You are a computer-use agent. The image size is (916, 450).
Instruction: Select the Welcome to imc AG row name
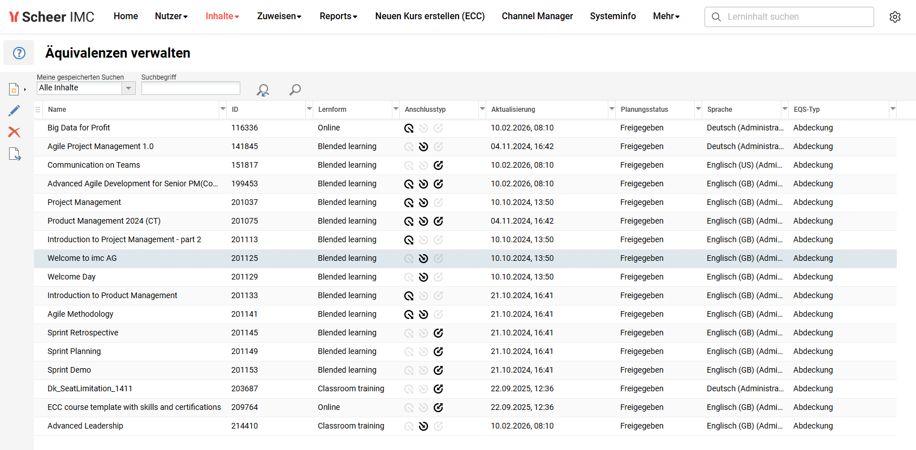(x=82, y=258)
